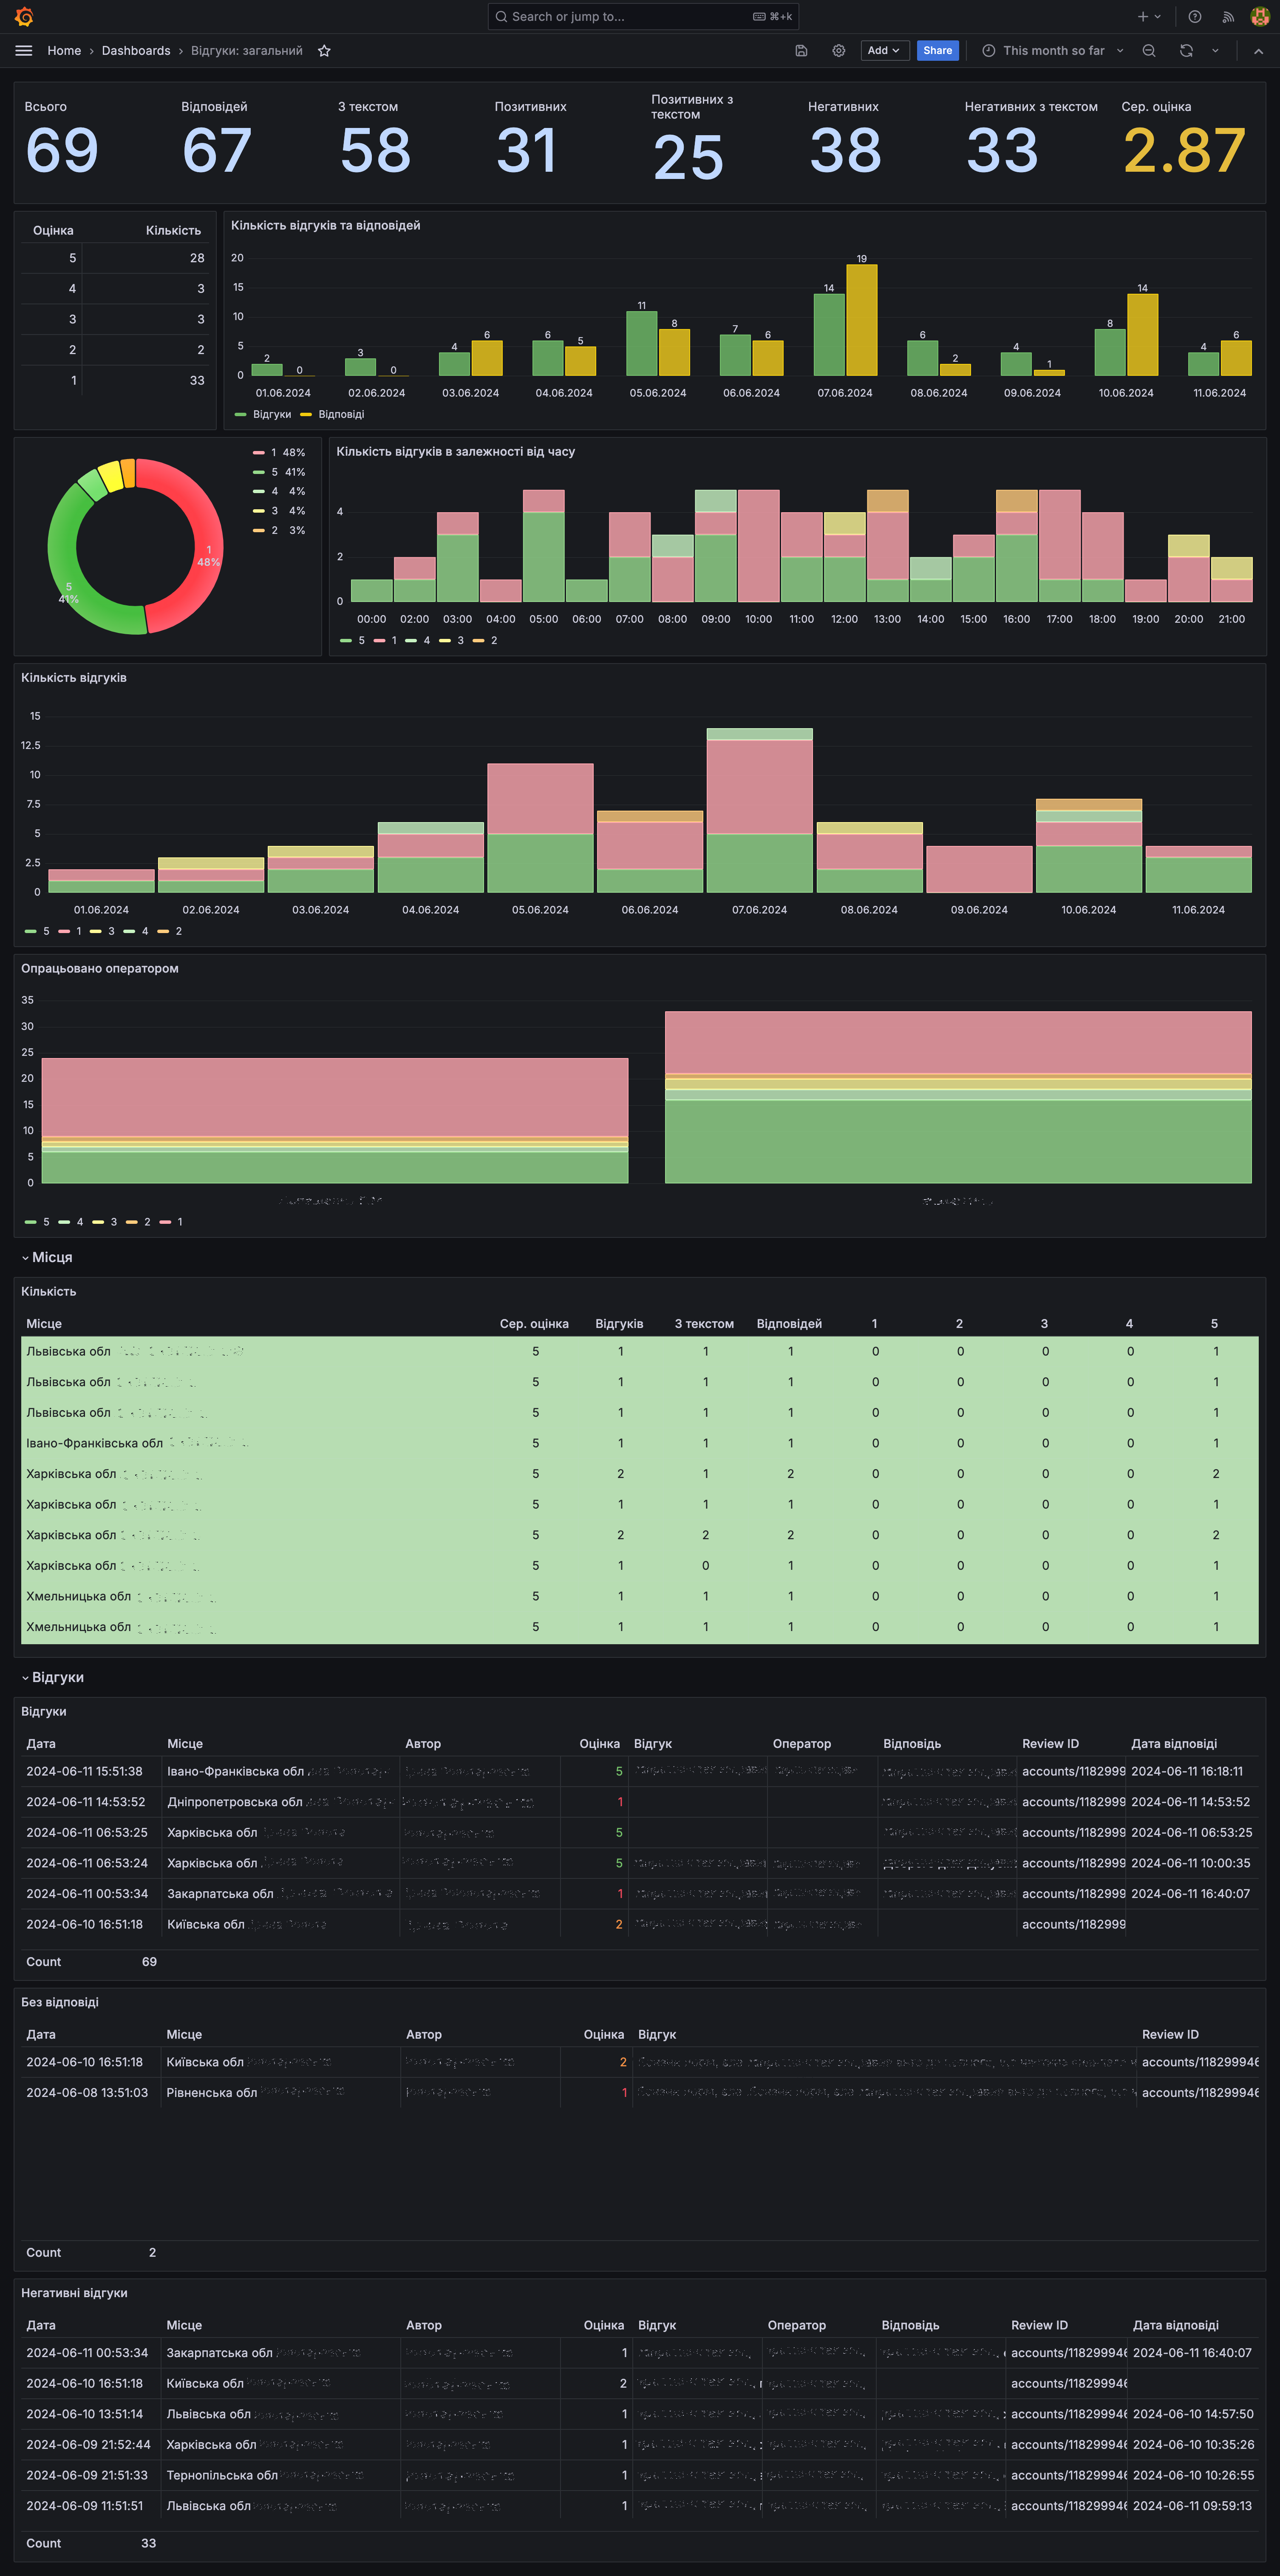Sort Місця table by 'Відгуків' column
The width and height of the screenshot is (1280, 2576).
(619, 1324)
